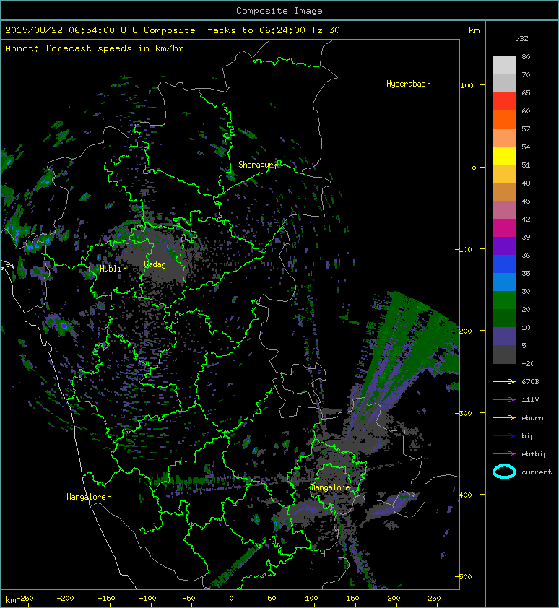
Task: Click the 50 tick label on horizontal axis
Action: click(272, 599)
